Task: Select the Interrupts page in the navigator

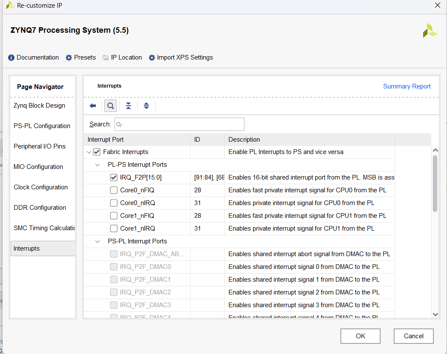Action: pos(43,248)
